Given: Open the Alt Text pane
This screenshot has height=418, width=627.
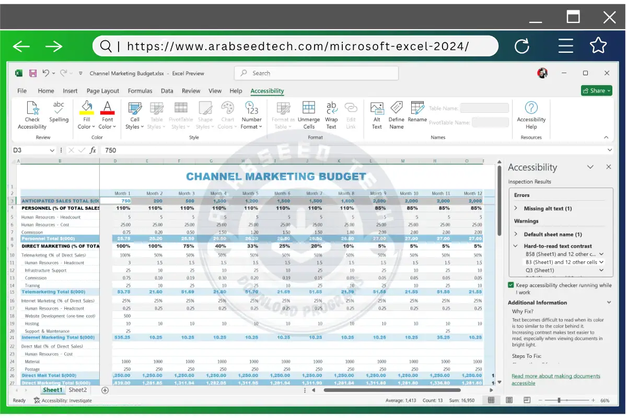Looking at the screenshot, I should 377,116.
